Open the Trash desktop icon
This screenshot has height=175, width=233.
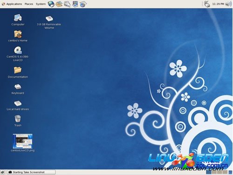pos(18,119)
